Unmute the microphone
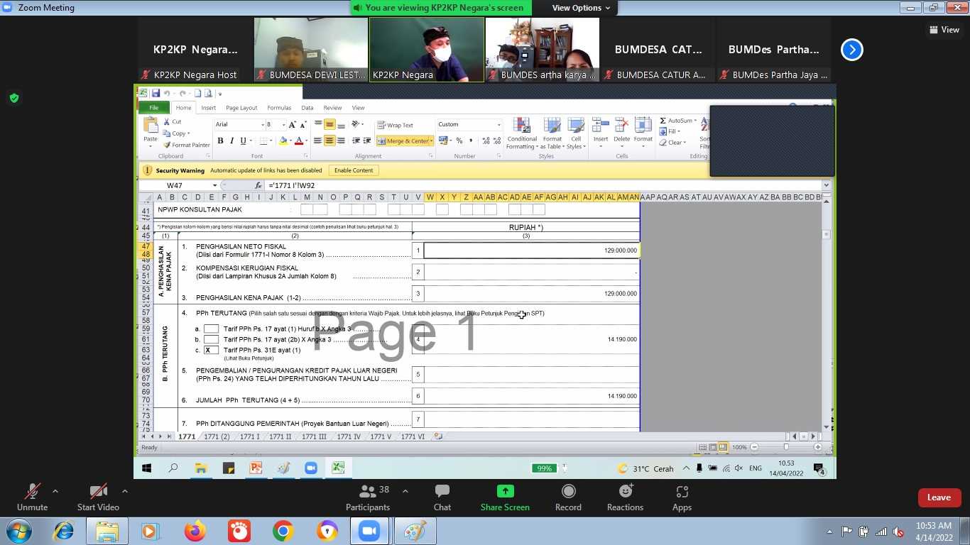This screenshot has width=970, height=545. 32,491
